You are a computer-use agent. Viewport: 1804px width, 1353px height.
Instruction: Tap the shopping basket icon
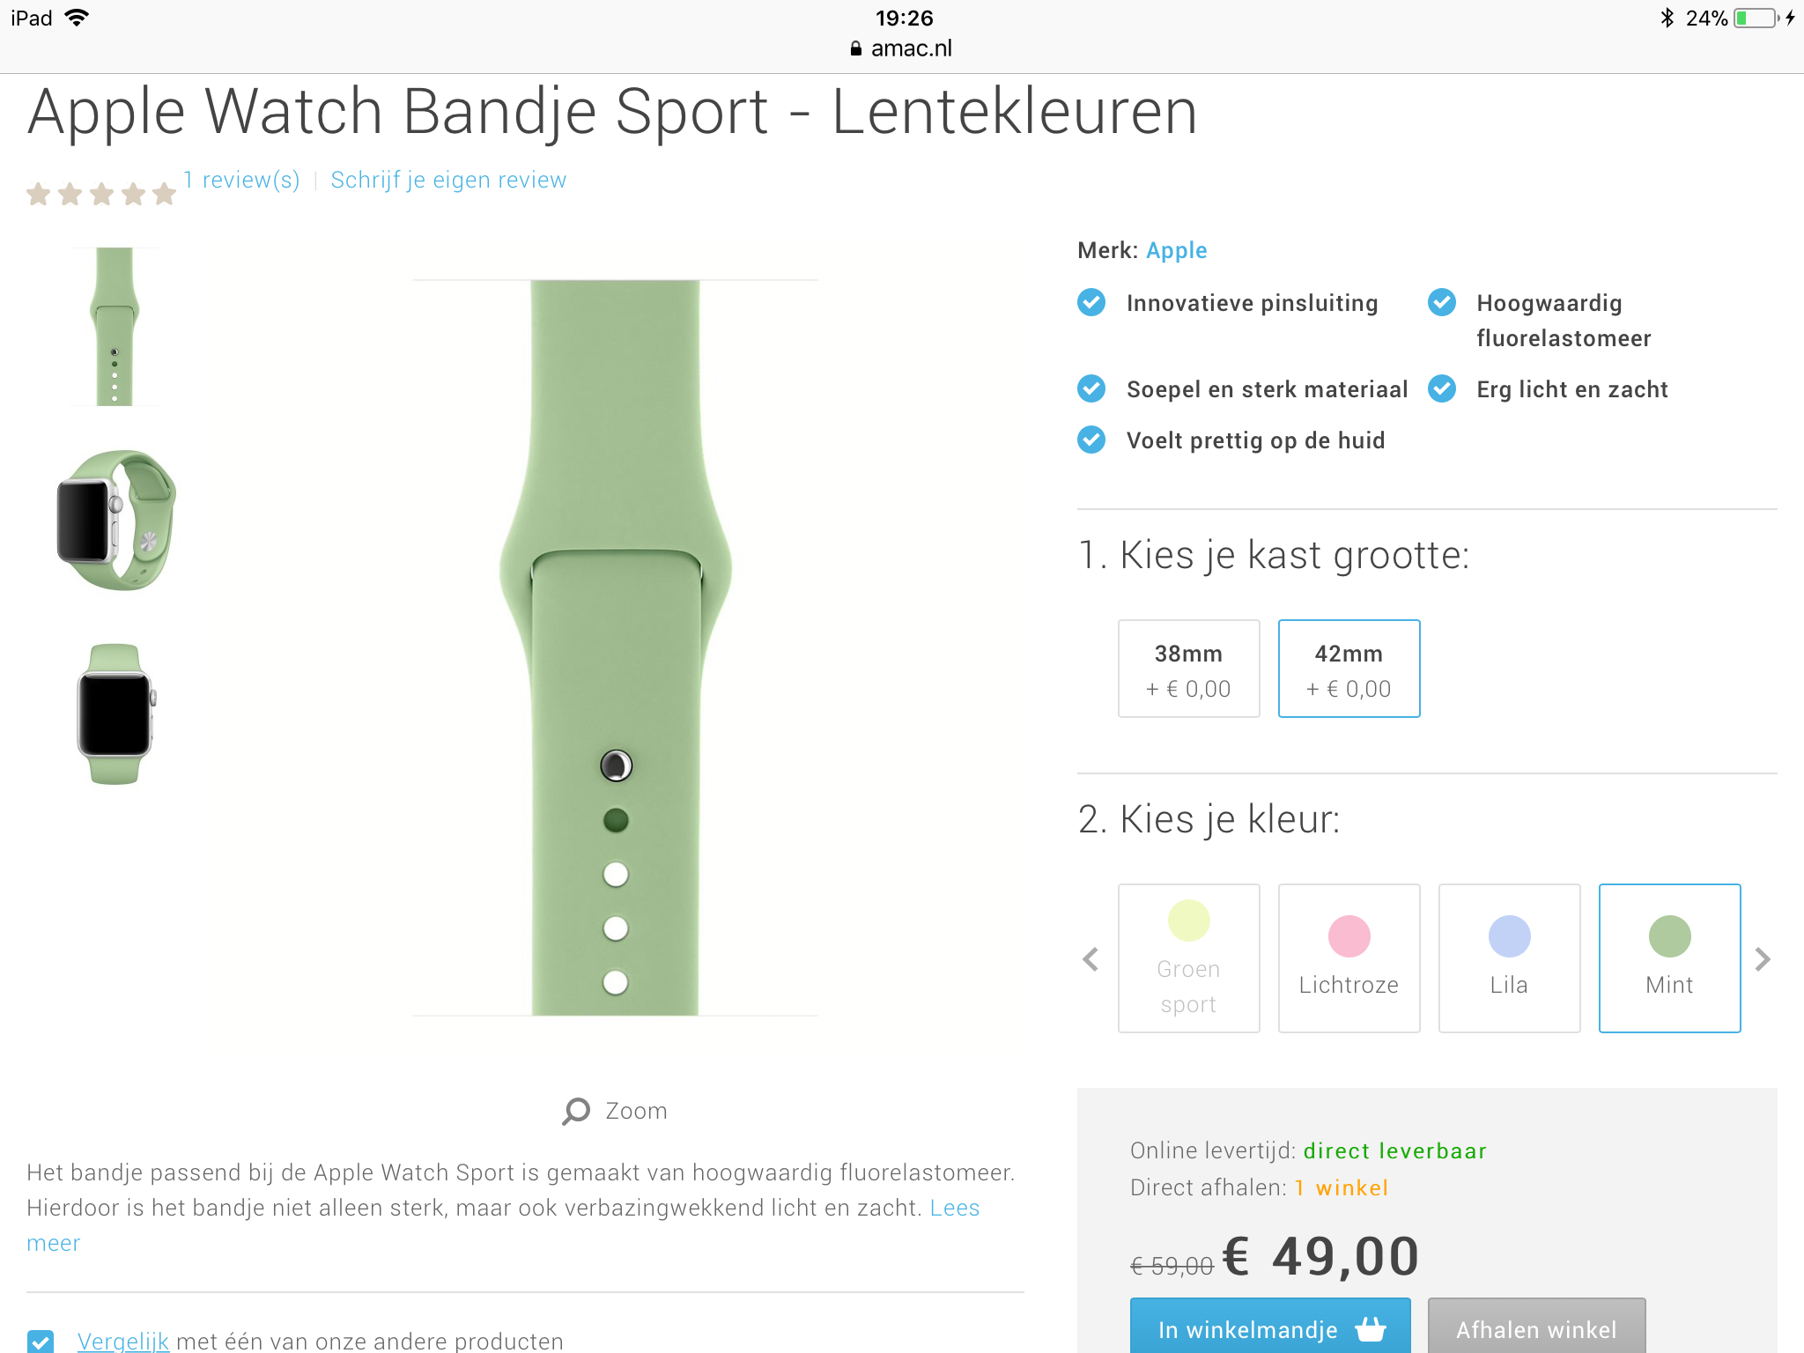(x=1371, y=1329)
